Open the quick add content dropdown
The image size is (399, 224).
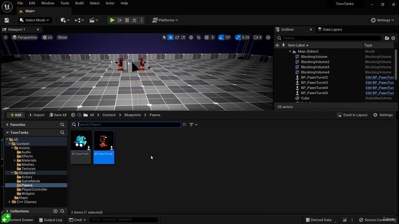coord(65,20)
